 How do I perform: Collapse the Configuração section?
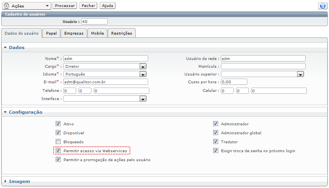pyautogui.click(x=5, y=112)
